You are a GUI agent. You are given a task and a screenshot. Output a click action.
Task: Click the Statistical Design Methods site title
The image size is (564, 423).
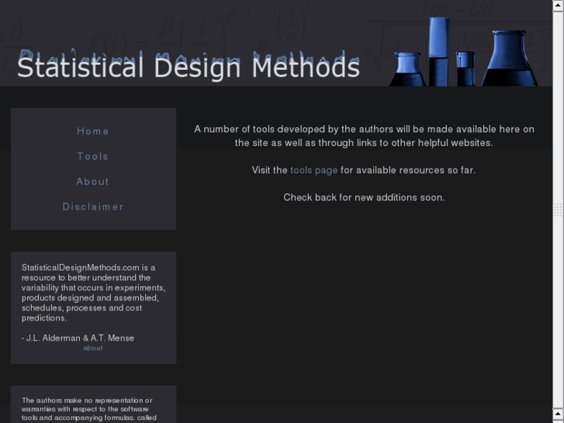pos(189,68)
